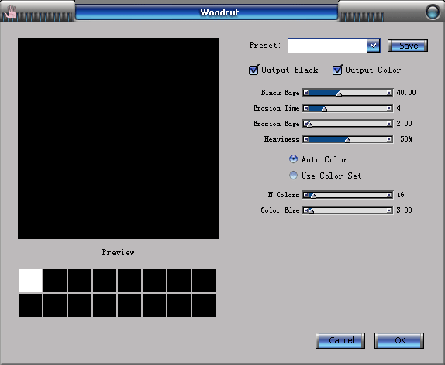
Task: Toggle the Output Color checkbox
Action: click(337, 70)
